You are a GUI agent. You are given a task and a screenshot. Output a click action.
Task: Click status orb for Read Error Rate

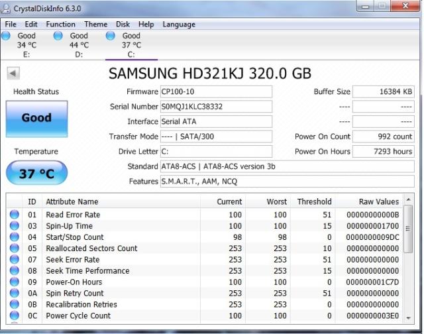(x=15, y=215)
